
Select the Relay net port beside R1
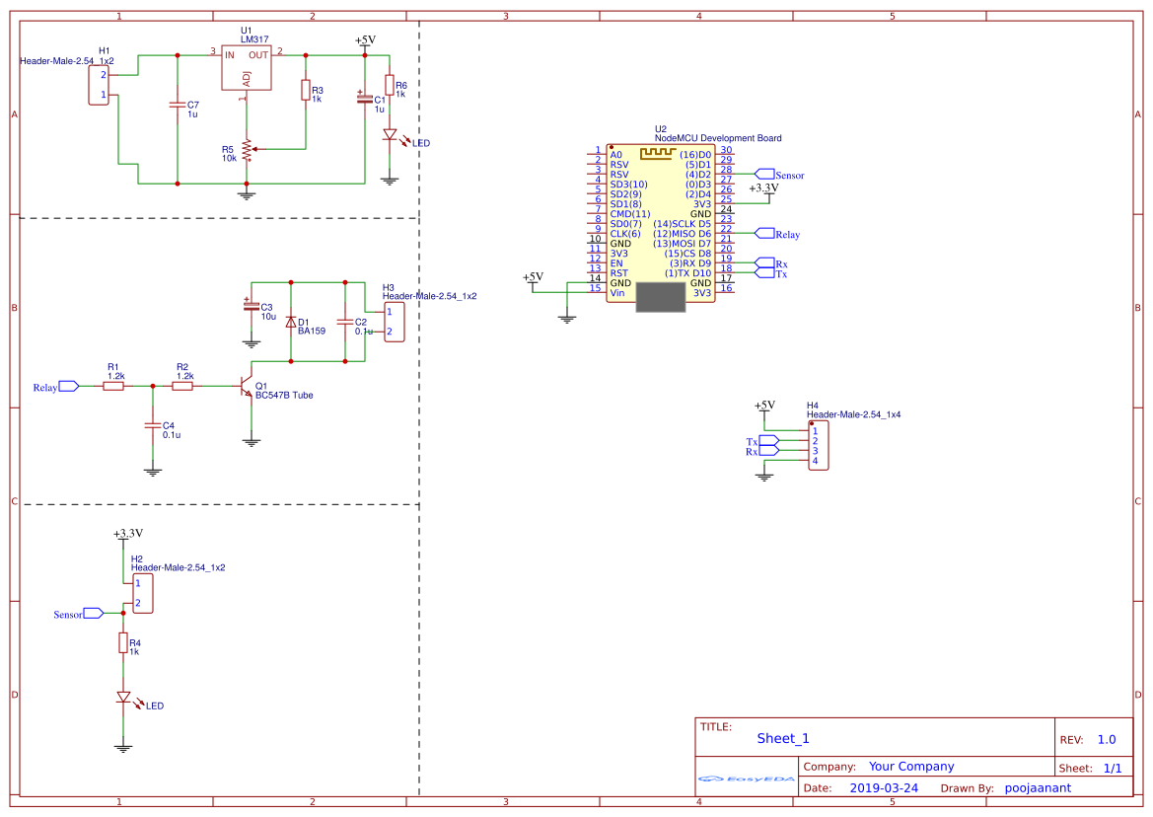click(x=68, y=387)
